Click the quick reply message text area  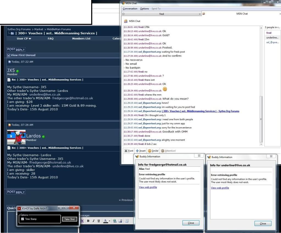[107, 228]
